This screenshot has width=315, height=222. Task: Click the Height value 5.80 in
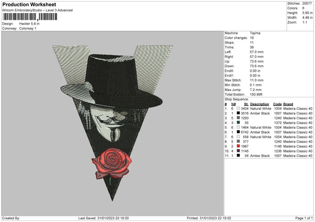pos(307,13)
